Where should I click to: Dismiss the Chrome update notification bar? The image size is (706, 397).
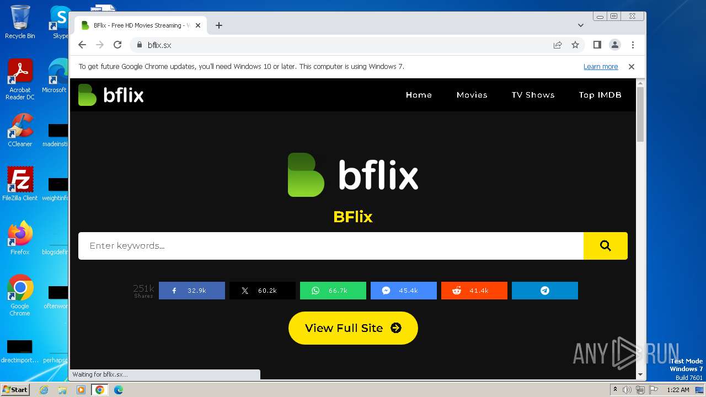[632, 67]
